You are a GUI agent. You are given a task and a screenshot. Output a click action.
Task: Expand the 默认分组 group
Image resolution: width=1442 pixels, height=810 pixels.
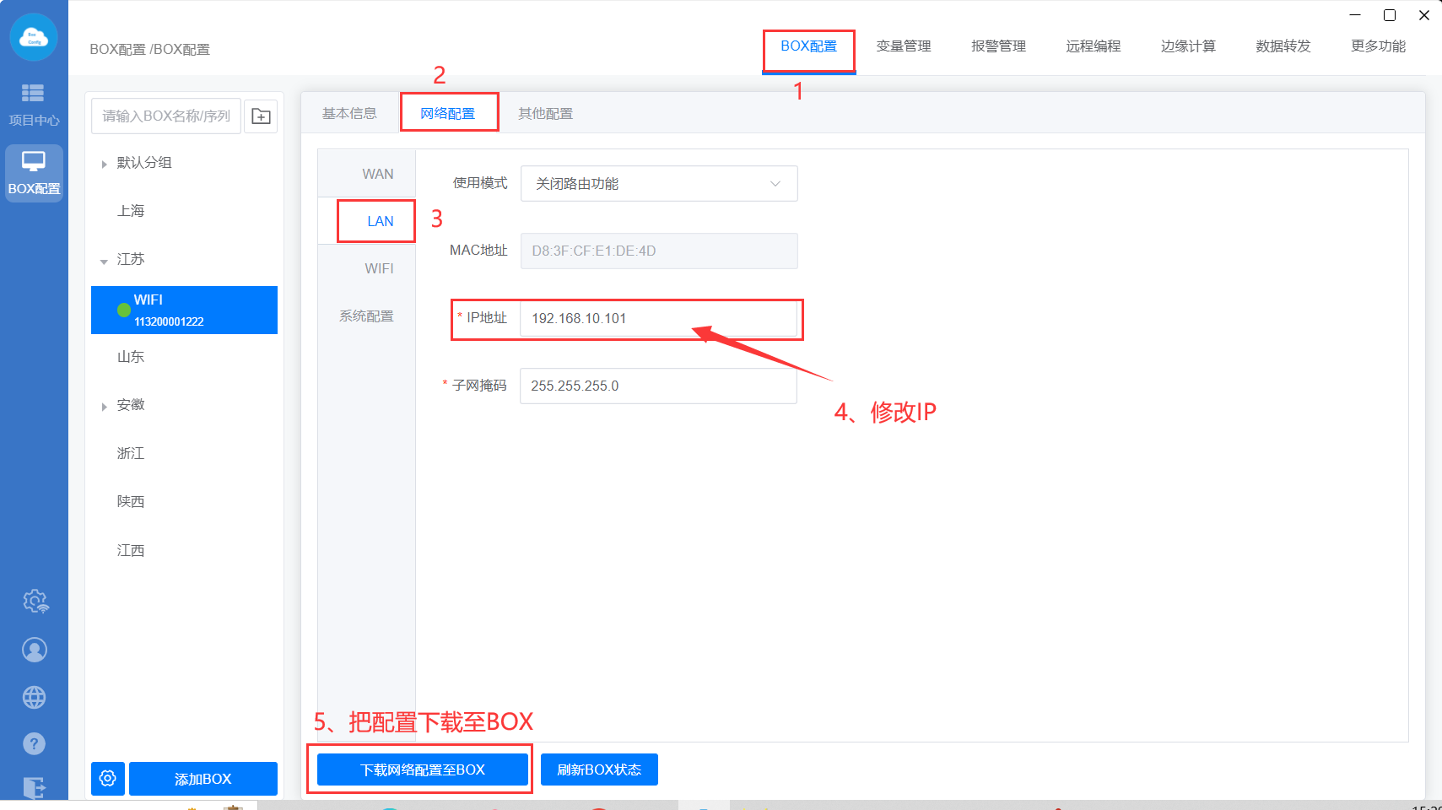[x=104, y=164]
